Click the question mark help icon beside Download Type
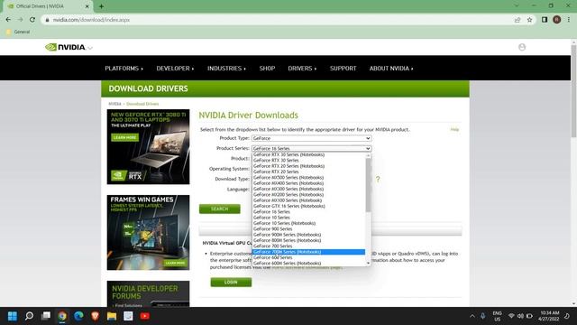This screenshot has width=577, height=325. click(378, 179)
